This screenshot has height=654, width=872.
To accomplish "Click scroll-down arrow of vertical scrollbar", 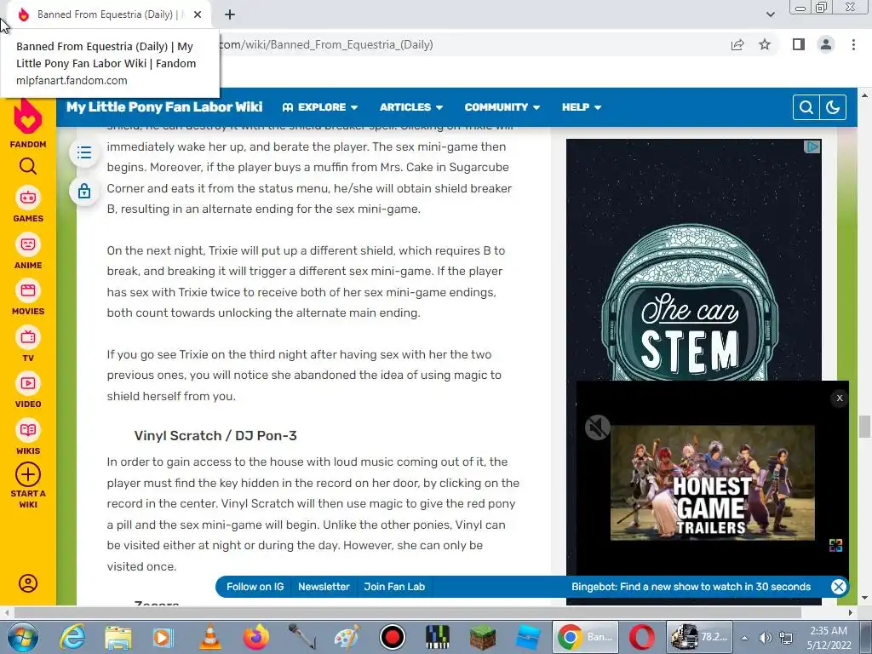I will tap(864, 599).
